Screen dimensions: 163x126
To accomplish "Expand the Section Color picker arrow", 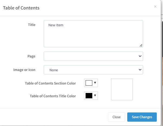I will [95, 83].
